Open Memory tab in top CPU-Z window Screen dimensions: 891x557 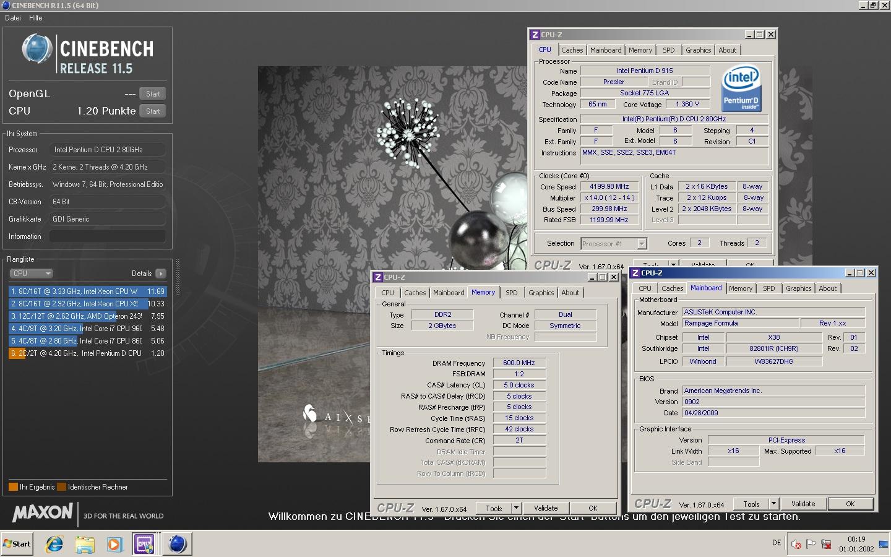(x=640, y=51)
